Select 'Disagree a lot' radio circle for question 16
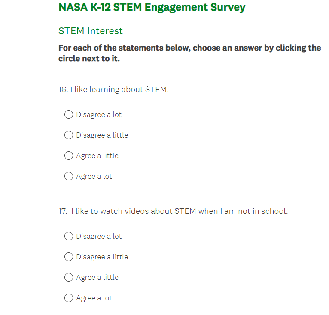 pyautogui.click(x=69, y=114)
